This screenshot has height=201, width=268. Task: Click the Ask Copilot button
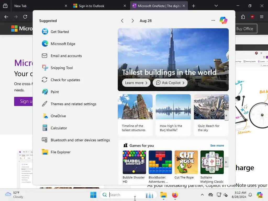click(170, 83)
